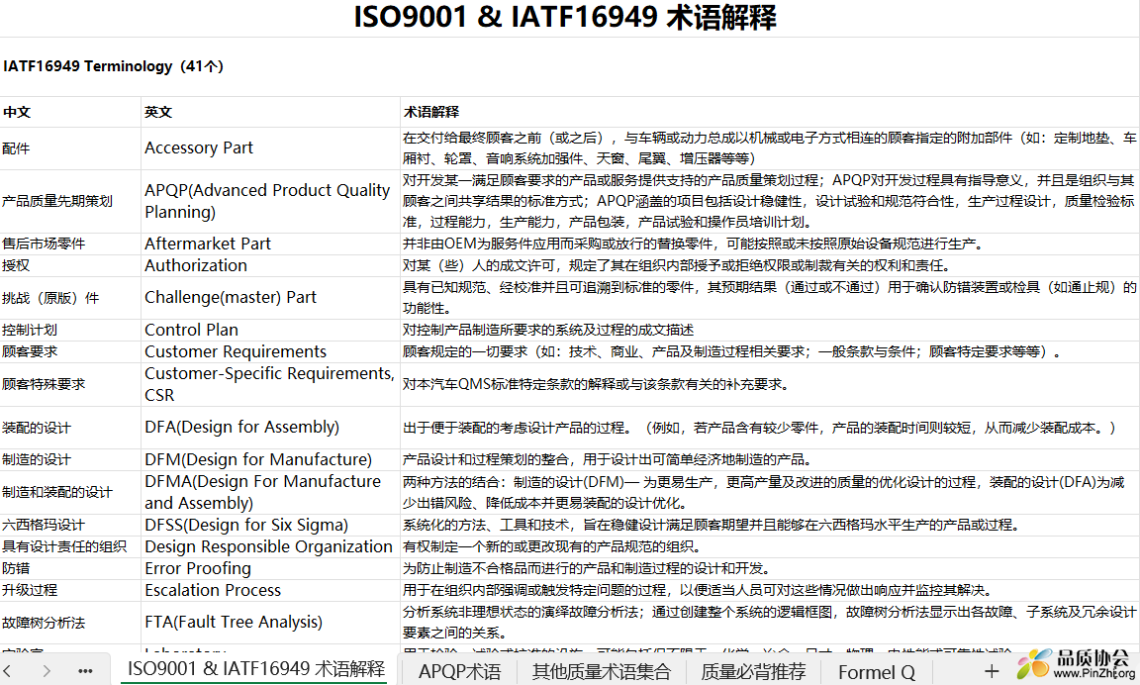The width and height of the screenshot is (1140, 685).
Task: Go to next sheet tab arrow
Action: (46, 670)
